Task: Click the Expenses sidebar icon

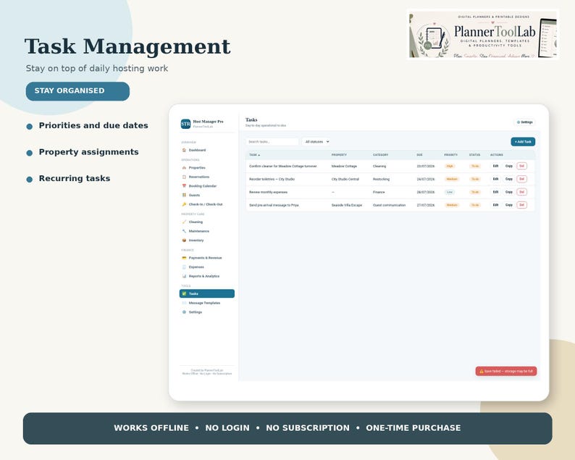Action: (x=184, y=267)
